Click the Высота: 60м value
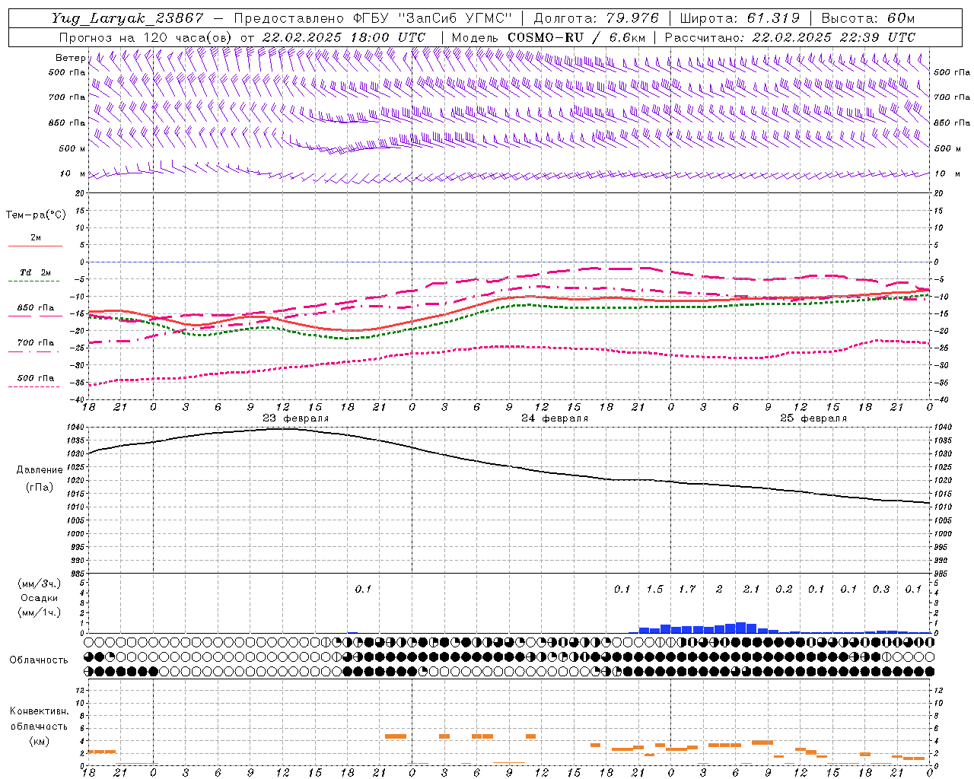This screenshot has height=779, width=974. 868,18
